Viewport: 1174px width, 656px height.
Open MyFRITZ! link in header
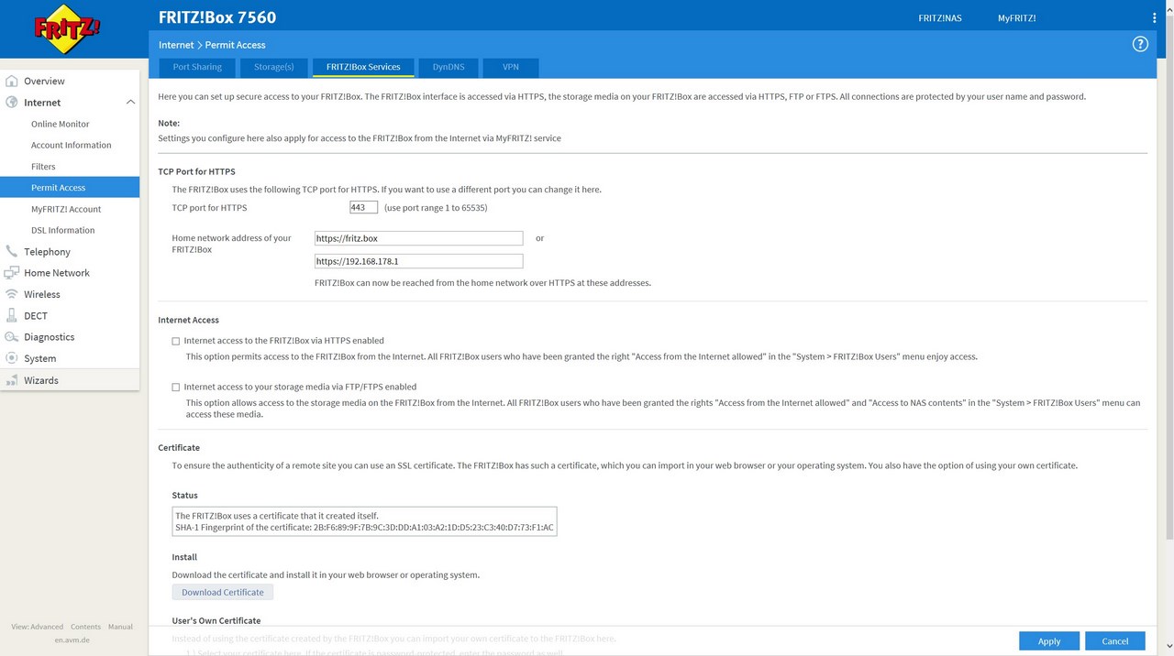1017,18
